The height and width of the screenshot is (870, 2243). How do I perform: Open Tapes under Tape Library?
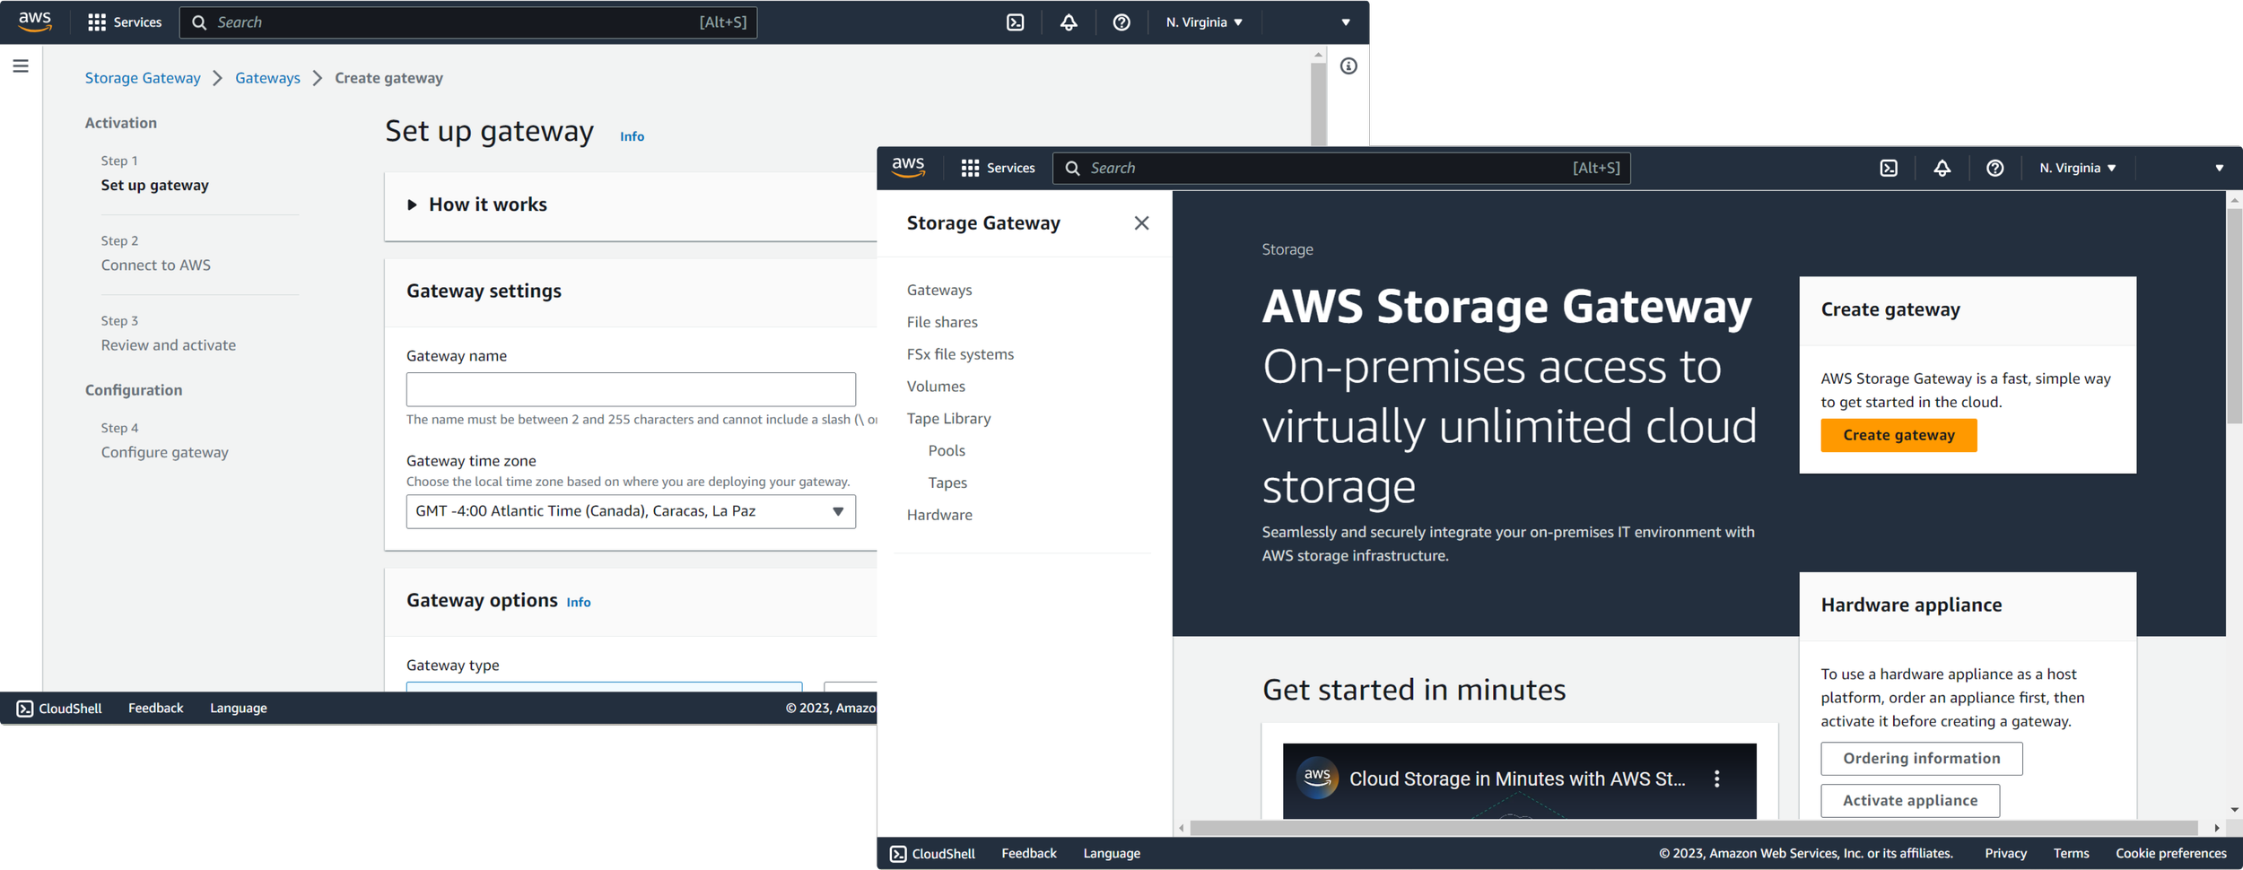pos(947,483)
